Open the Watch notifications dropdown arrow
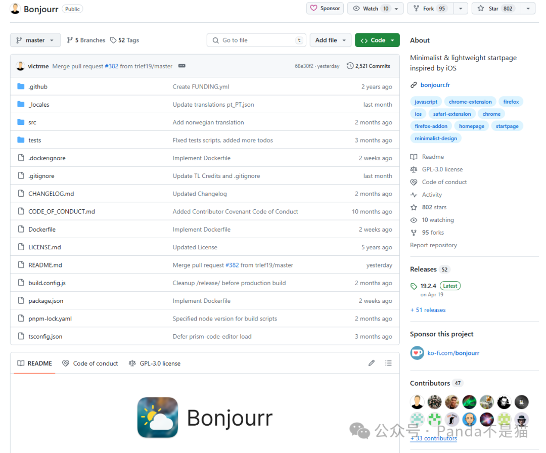 click(397, 9)
